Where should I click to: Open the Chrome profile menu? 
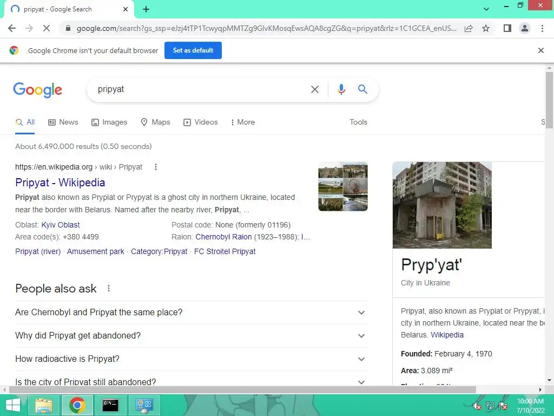tap(525, 28)
